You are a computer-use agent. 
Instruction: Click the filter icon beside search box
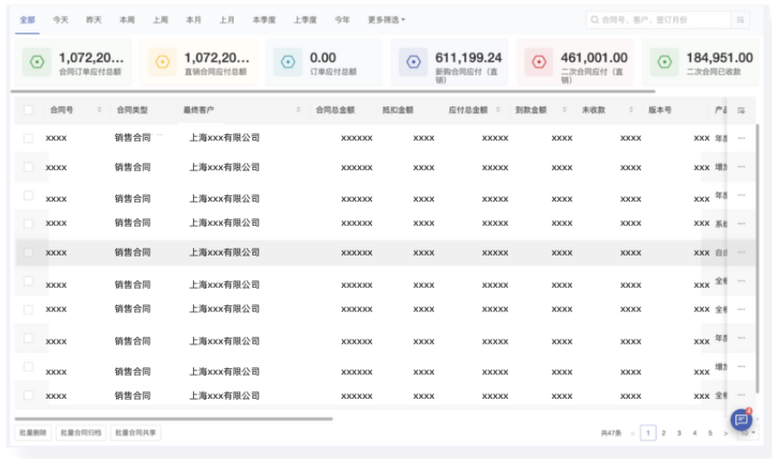pos(741,19)
